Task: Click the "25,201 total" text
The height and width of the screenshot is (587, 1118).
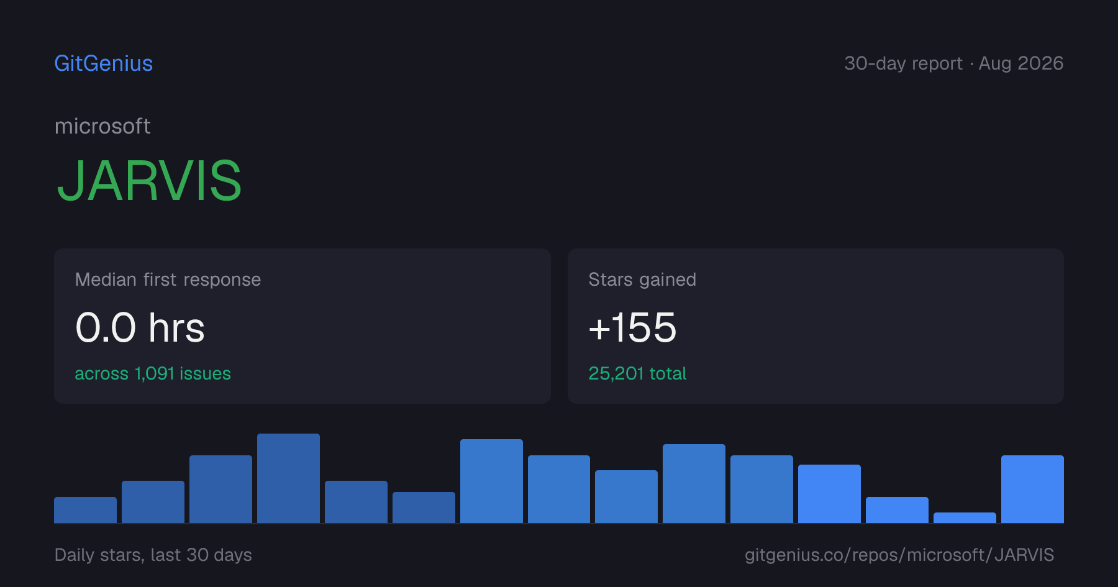Action: (x=637, y=373)
